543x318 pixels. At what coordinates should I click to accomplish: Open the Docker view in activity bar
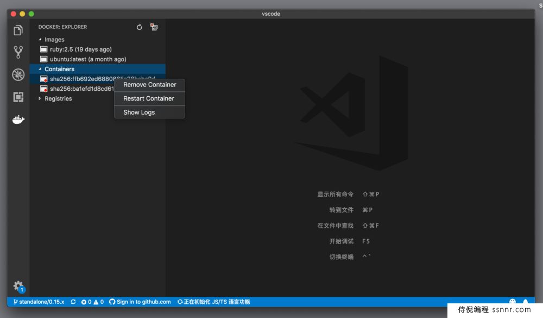click(x=18, y=120)
